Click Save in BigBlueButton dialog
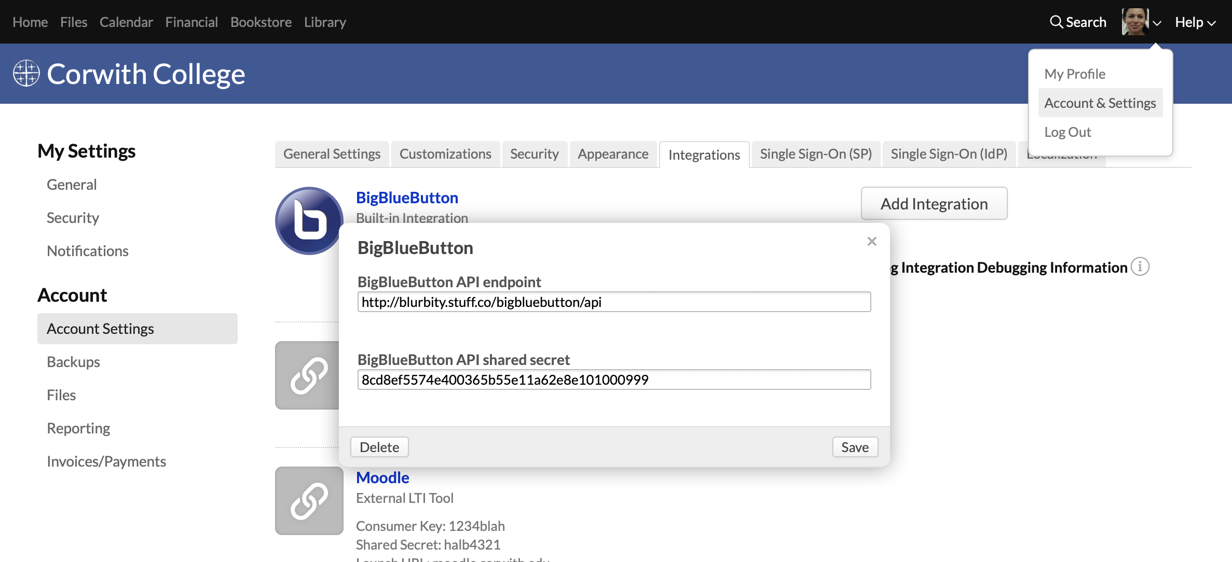Viewport: 1232px width, 562px height. tap(855, 447)
